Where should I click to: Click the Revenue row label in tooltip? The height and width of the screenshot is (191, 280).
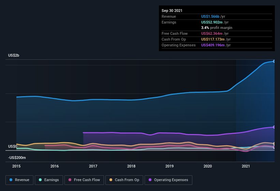pyautogui.click(x=169, y=16)
